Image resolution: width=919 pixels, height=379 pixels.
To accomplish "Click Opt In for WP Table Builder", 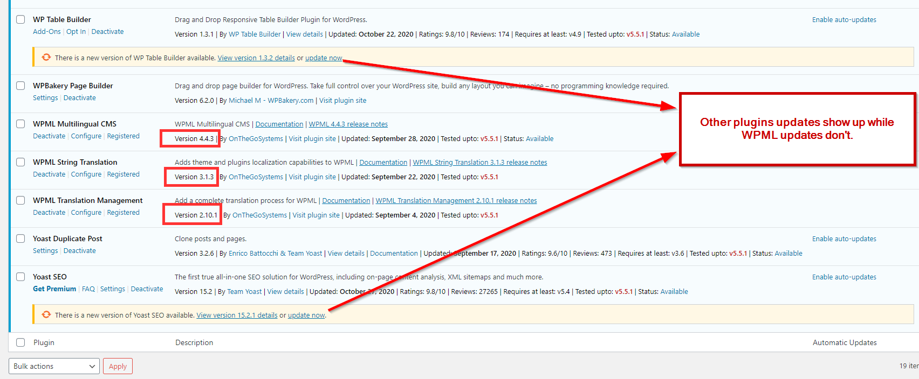I will (x=76, y=32).
